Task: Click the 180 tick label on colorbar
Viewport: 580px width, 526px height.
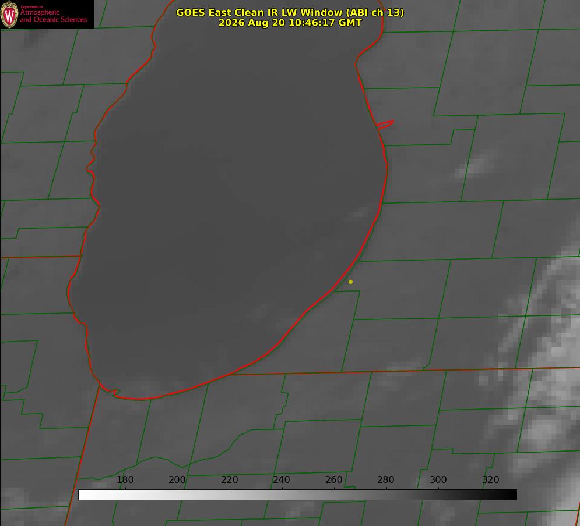Action: click(125, 479)
